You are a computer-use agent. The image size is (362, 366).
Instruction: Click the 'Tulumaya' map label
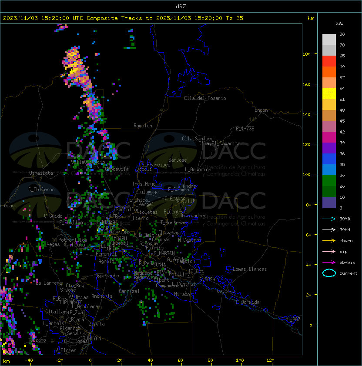(148, 192)
